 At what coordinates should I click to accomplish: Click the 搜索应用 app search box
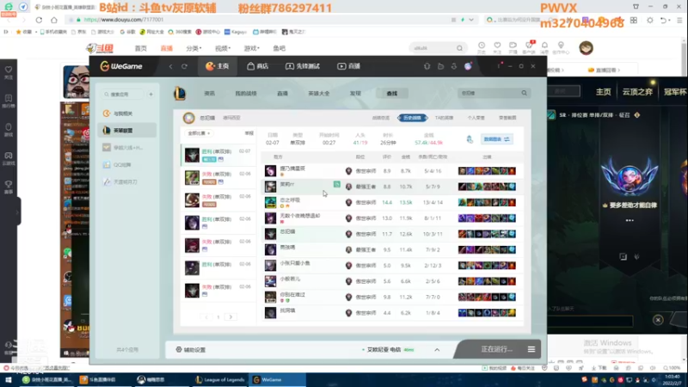tap(123, 95)
